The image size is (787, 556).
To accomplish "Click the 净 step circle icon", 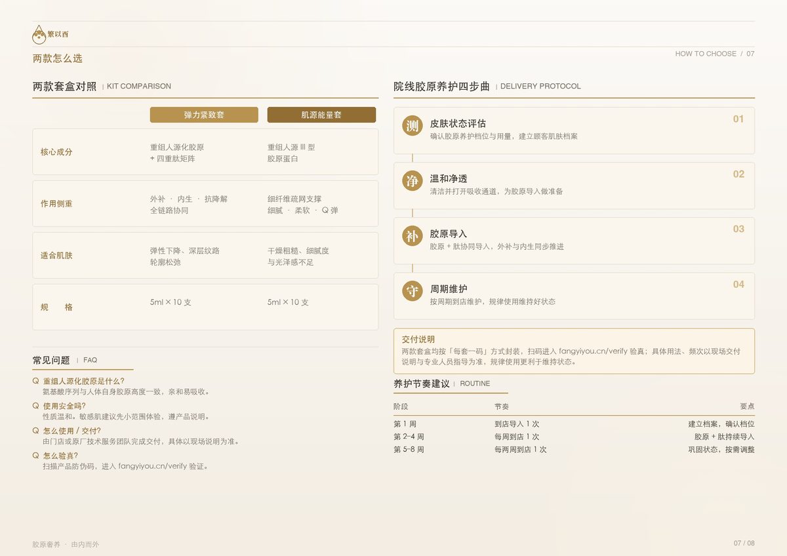I will click(412, 181).
